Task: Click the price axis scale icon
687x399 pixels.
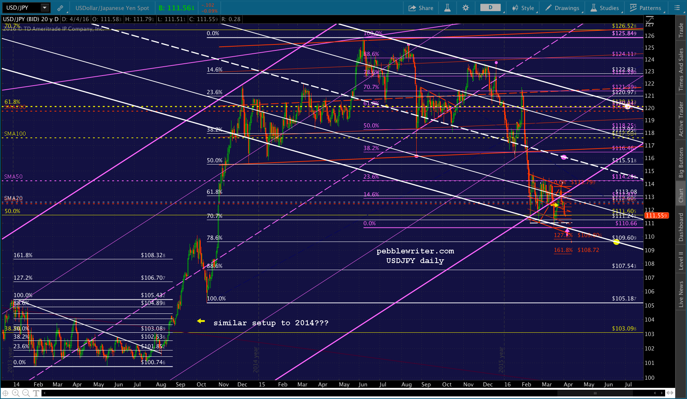Action: (x=649, y=19)
